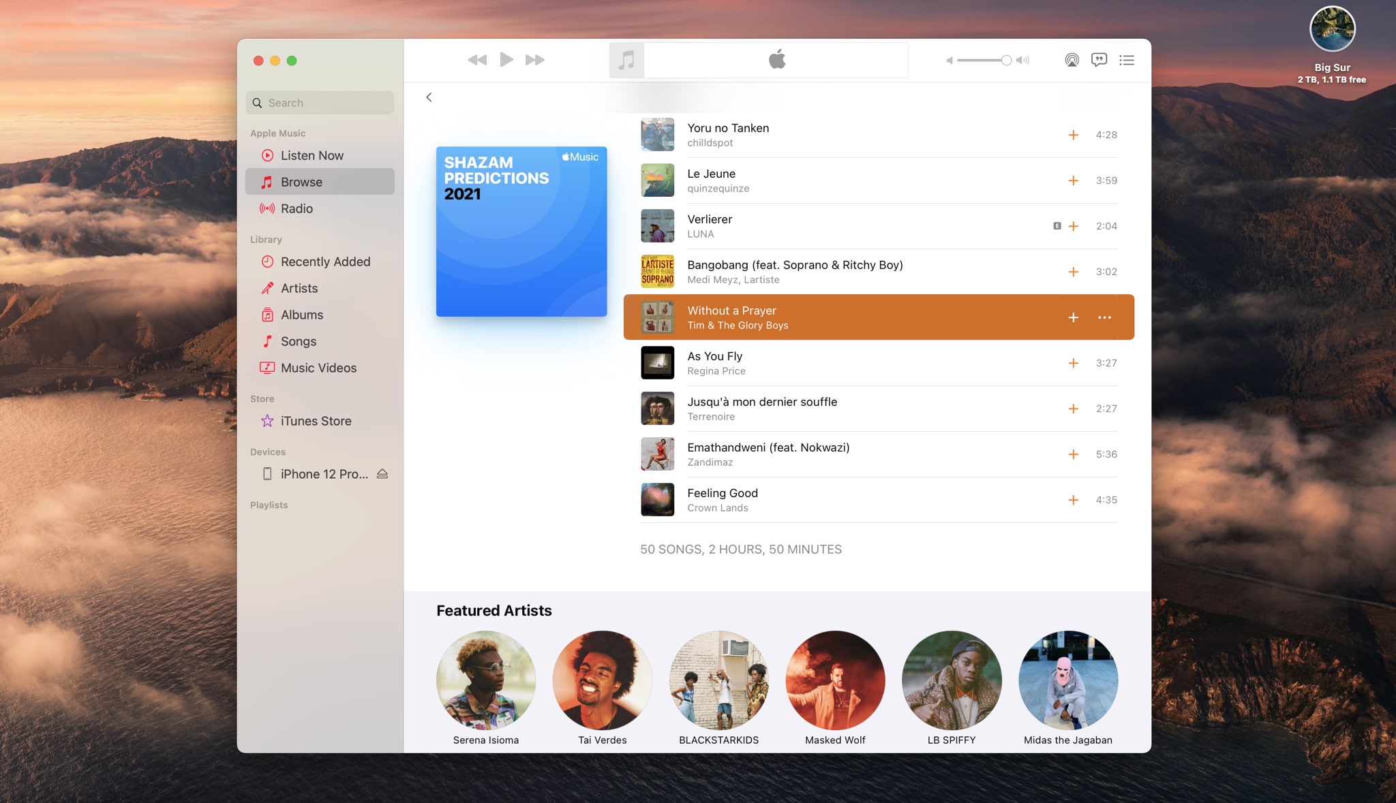Click the rewind previous track button
Viewport: 1396px width, 803px height.
coord(477,60)
